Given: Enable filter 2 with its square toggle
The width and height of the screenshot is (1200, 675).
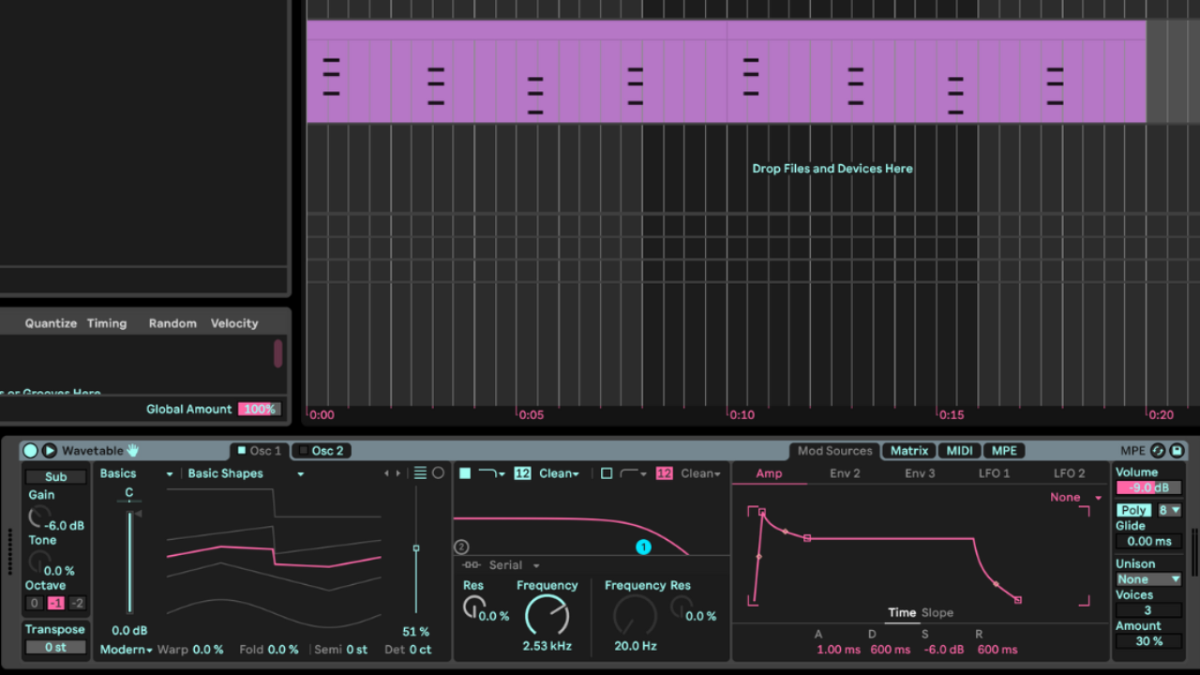Looking at the screenshot, I should click(607, 473).
